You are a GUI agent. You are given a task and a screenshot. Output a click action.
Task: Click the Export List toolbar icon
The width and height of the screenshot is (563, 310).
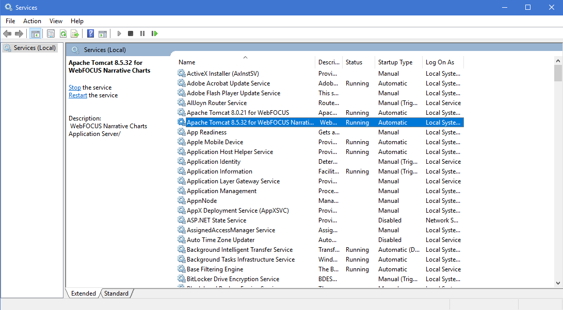[75, 33]
